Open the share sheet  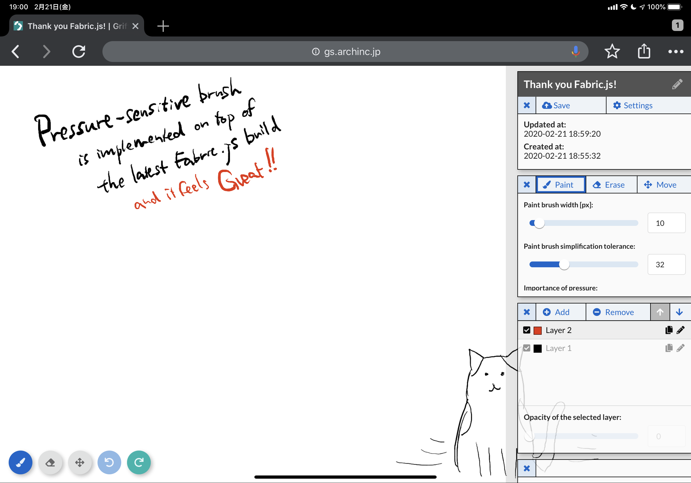(644, 51)
